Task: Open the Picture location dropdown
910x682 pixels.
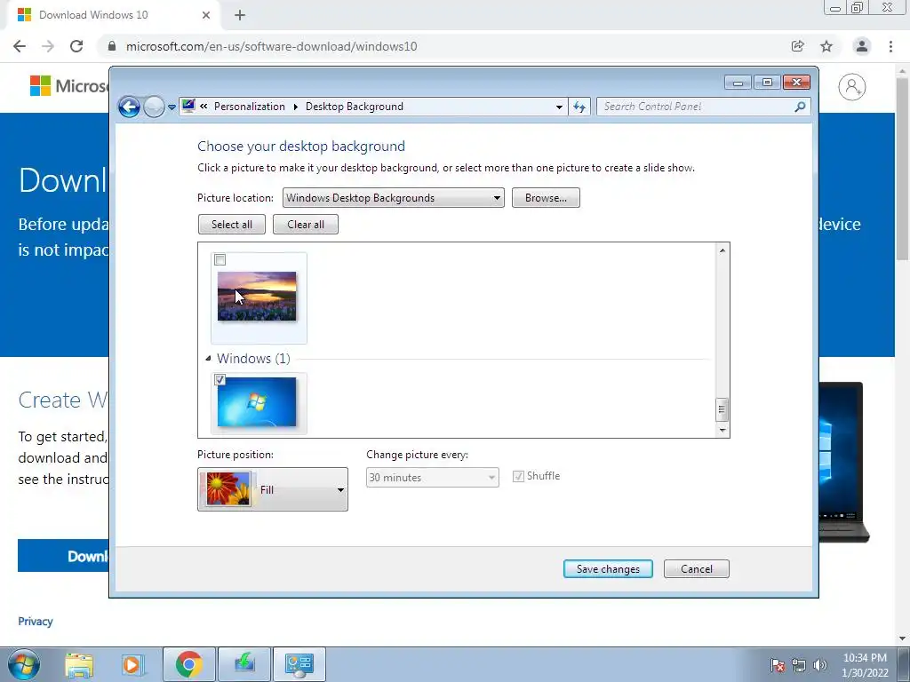Action: pos(394,198)
